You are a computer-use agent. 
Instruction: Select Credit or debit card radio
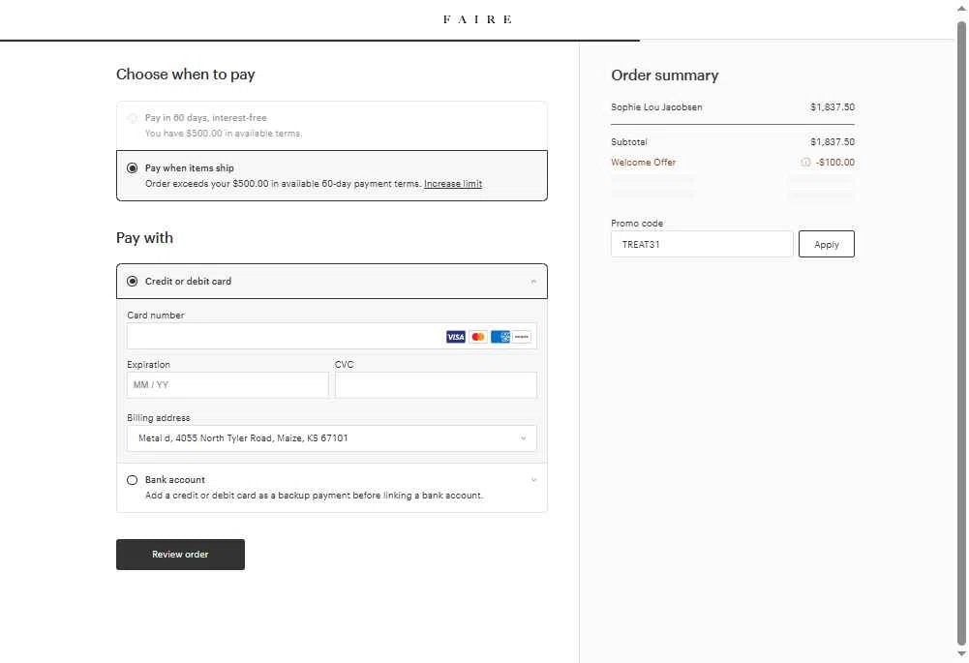coord(133,282)
